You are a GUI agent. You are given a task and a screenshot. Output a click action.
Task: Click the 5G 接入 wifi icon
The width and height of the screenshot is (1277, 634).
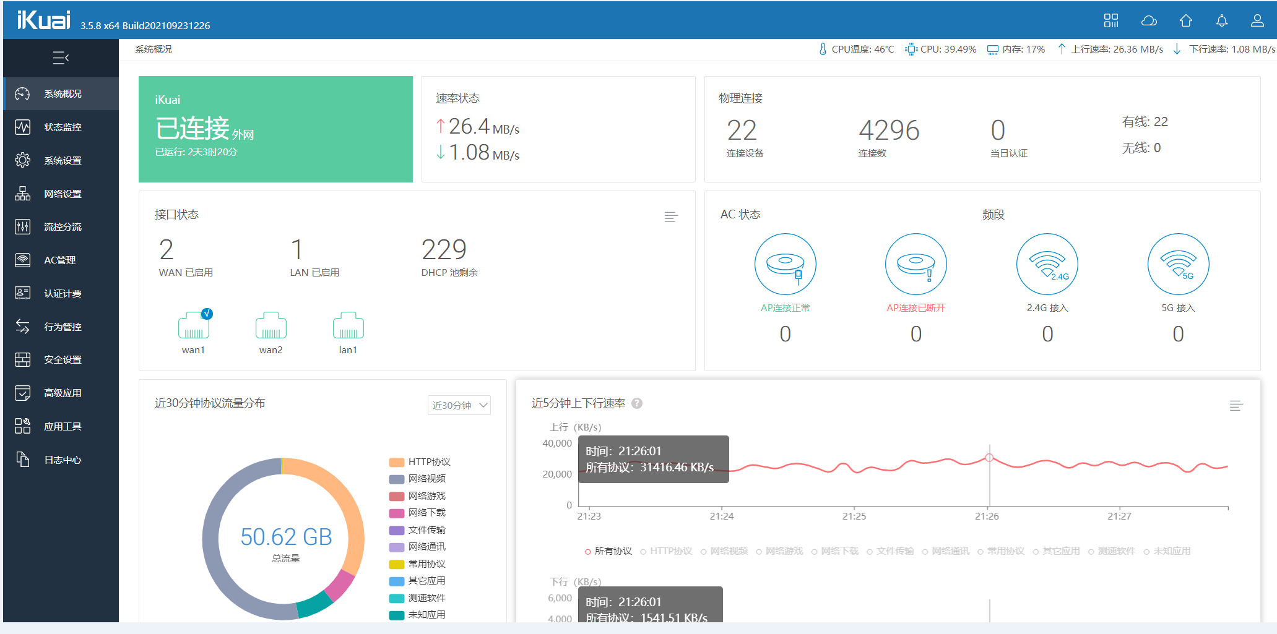(x=1178, y=264)
